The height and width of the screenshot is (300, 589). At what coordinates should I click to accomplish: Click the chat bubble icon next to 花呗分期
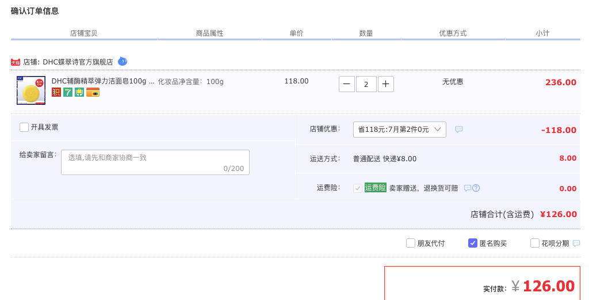[576, 244]
